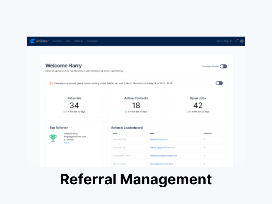This screenshot has width=272, height=204.
Task: Click the Open Jobs 42 stat card
Action: 198,105
